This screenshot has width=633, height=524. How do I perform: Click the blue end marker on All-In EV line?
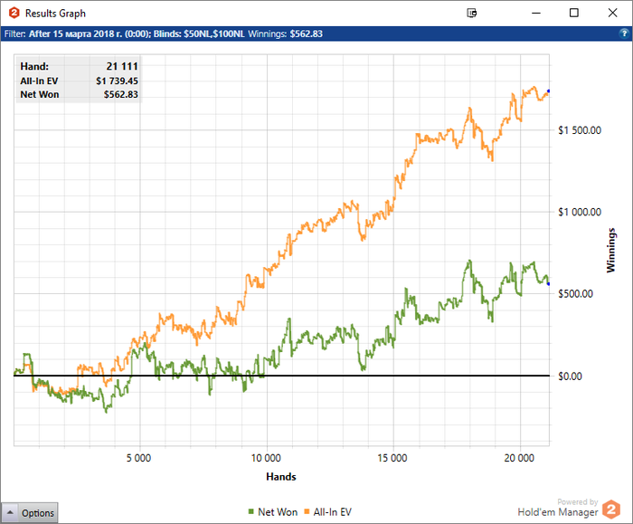548,91
